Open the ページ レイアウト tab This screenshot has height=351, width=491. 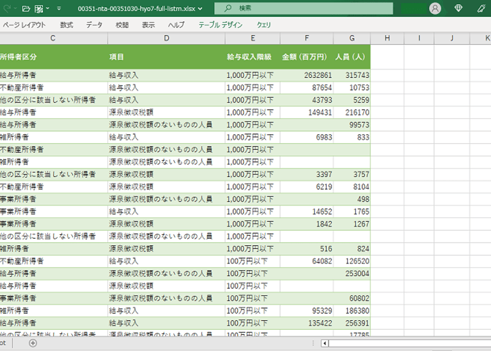(x=24, y=25)
